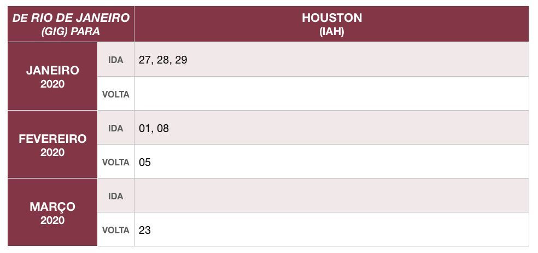
Task: Click the dates 27, 28, 29 cell
Action: [331, 60]
